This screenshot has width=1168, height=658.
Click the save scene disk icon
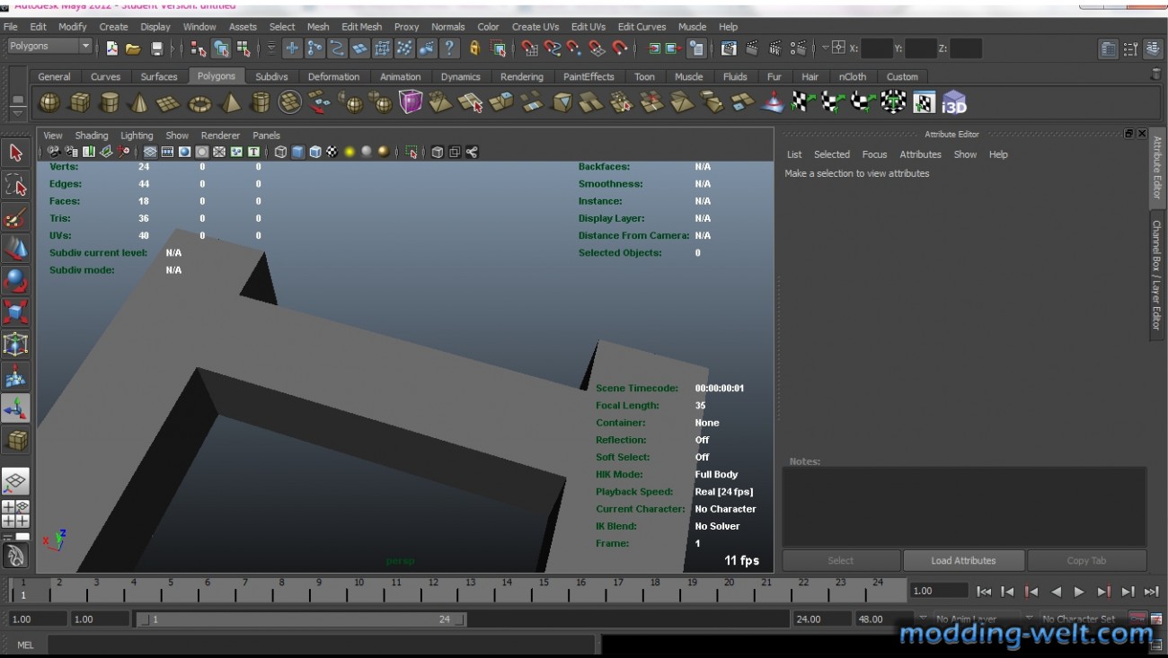pos(157,48)
